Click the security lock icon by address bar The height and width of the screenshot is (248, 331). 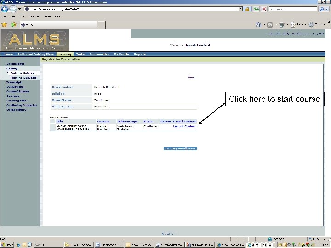(x=247, y=9)
